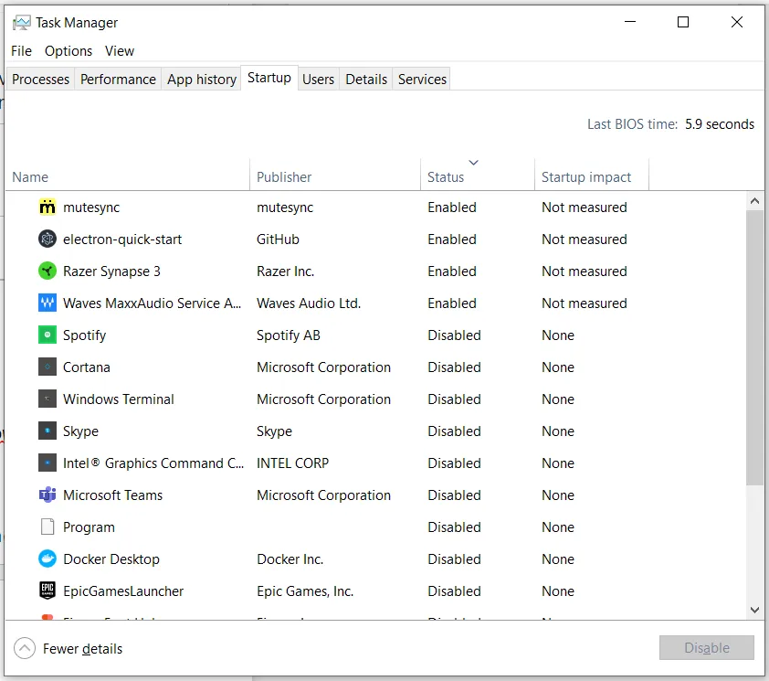Screen dimensions: 769x681
Task: Sort by the Startup impact column header
Action: (x=592, y=176)
